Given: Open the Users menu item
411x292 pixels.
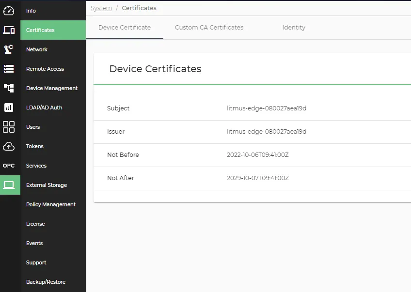Looking at the screenshot, I should pos(33,127).
